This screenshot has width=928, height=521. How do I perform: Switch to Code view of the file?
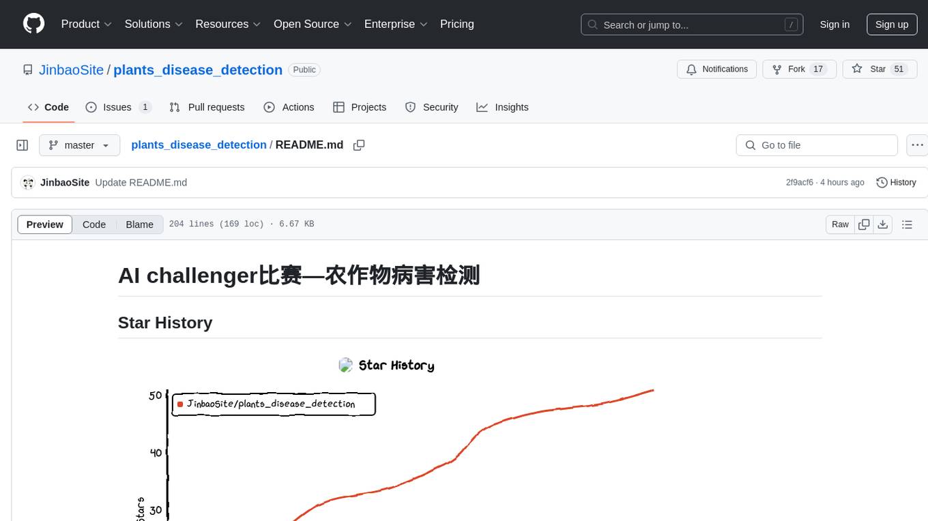(x=94, y=224)
